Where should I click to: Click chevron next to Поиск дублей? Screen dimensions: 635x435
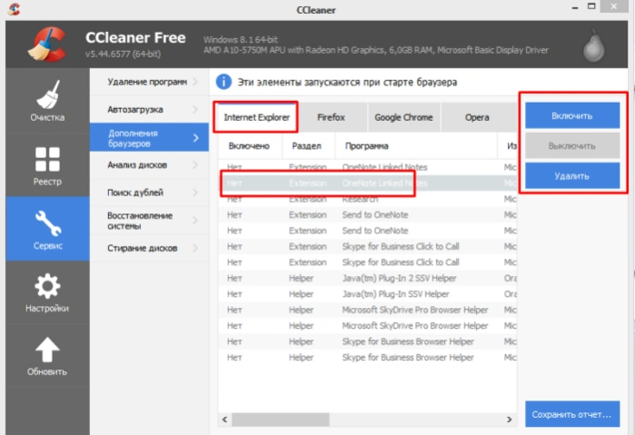(x=195, y=193)
